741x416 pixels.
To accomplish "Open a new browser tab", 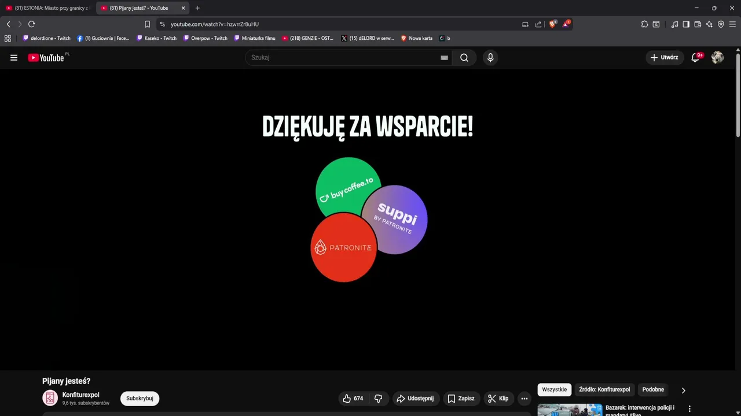I will click(x=197, y=8).
